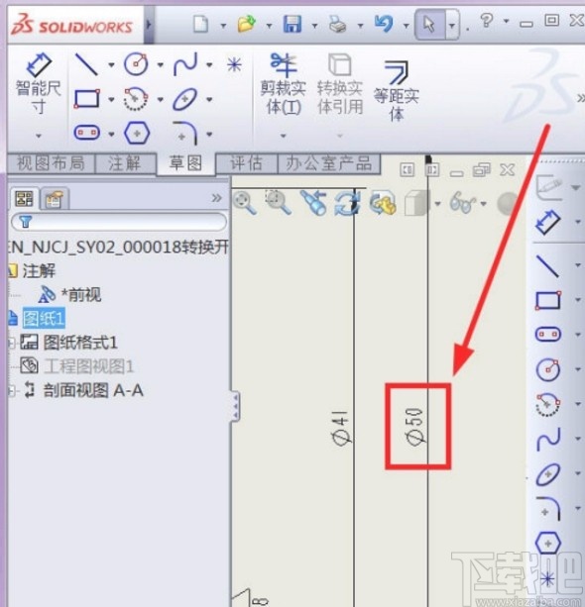The image size is (585, 607).
Task: Select the Ellipse tool in the ribbon
Action: [185, 99]
